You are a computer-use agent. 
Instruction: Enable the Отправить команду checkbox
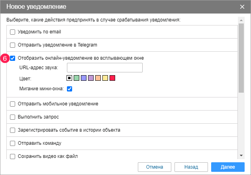click(12, 143)
